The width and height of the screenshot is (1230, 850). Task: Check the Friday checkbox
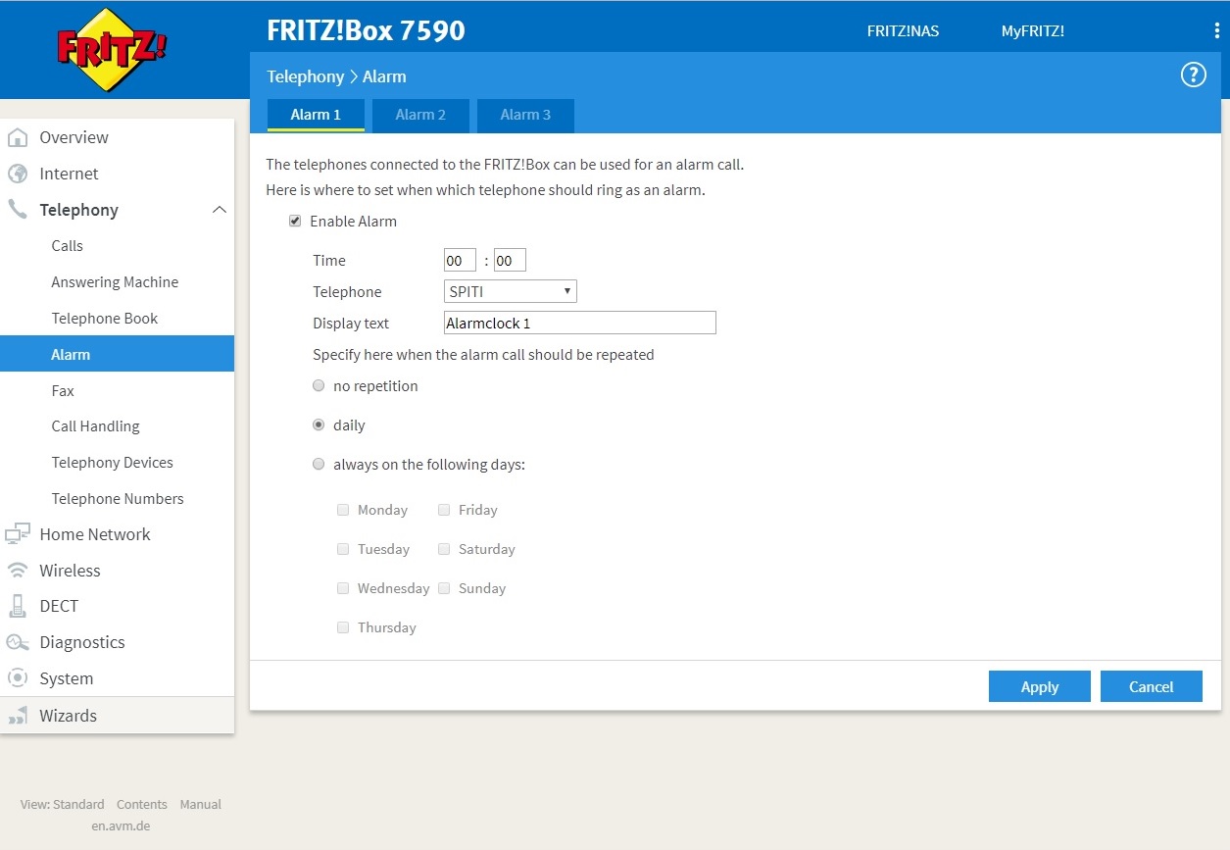(444, 510)
